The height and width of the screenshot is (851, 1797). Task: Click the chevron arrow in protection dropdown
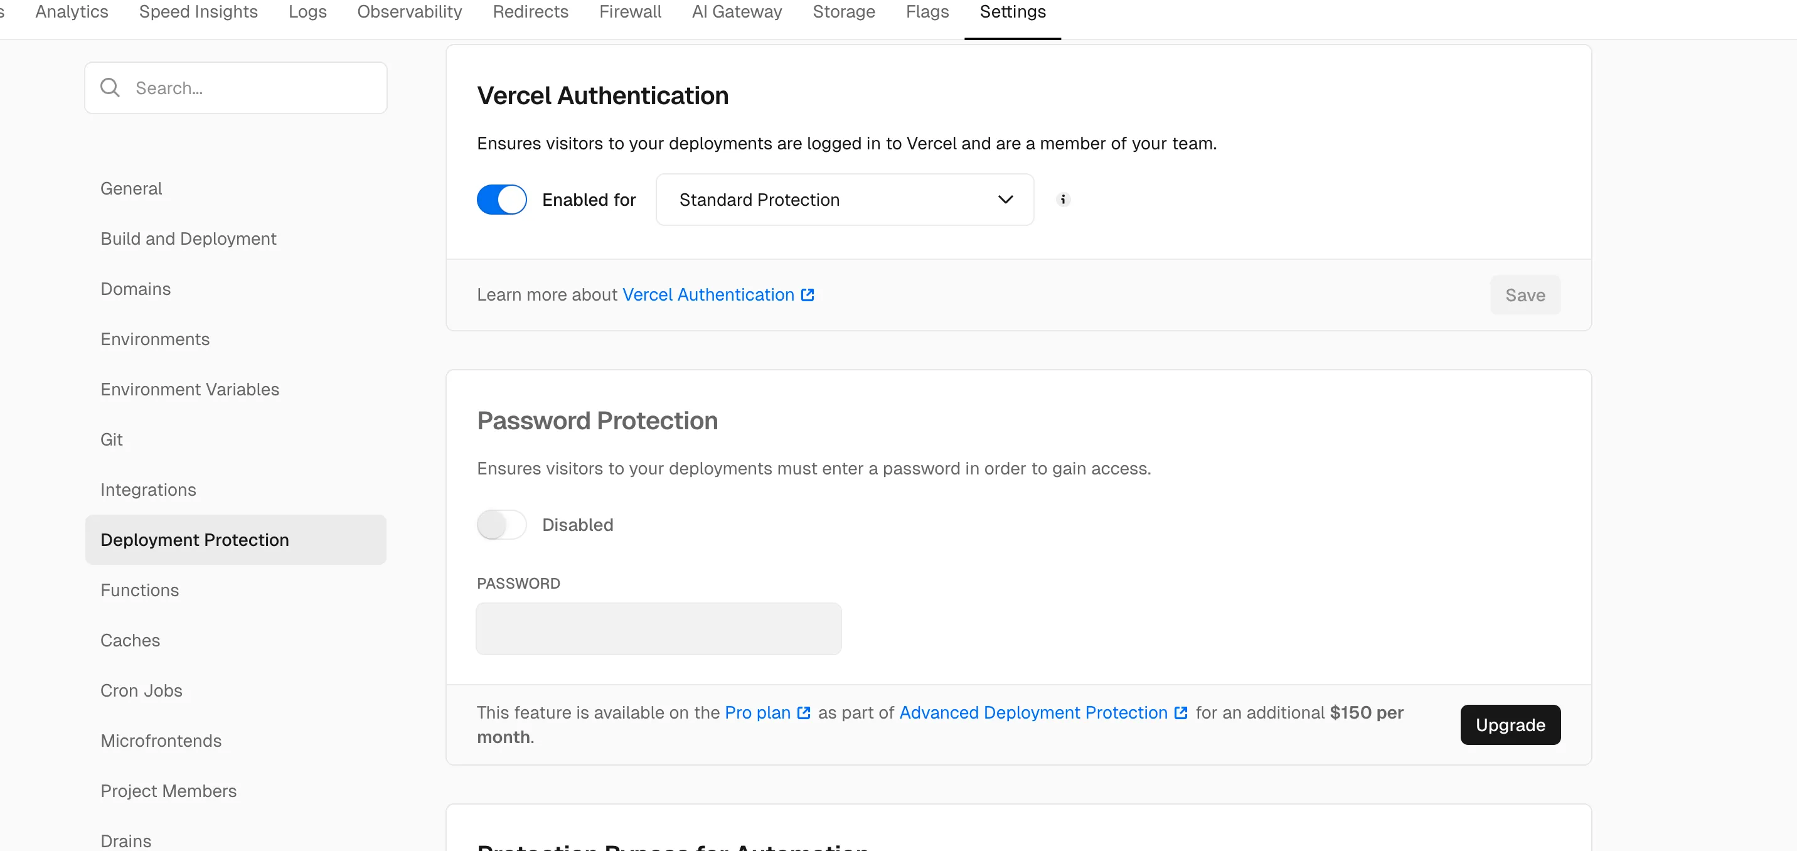click(1005, 200)
